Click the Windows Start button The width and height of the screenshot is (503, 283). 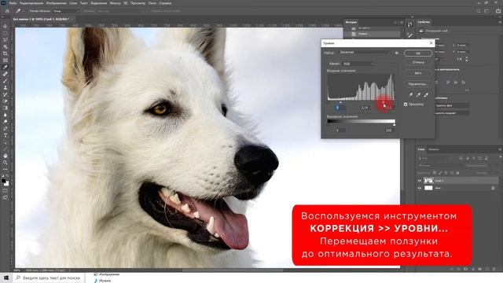6,277
